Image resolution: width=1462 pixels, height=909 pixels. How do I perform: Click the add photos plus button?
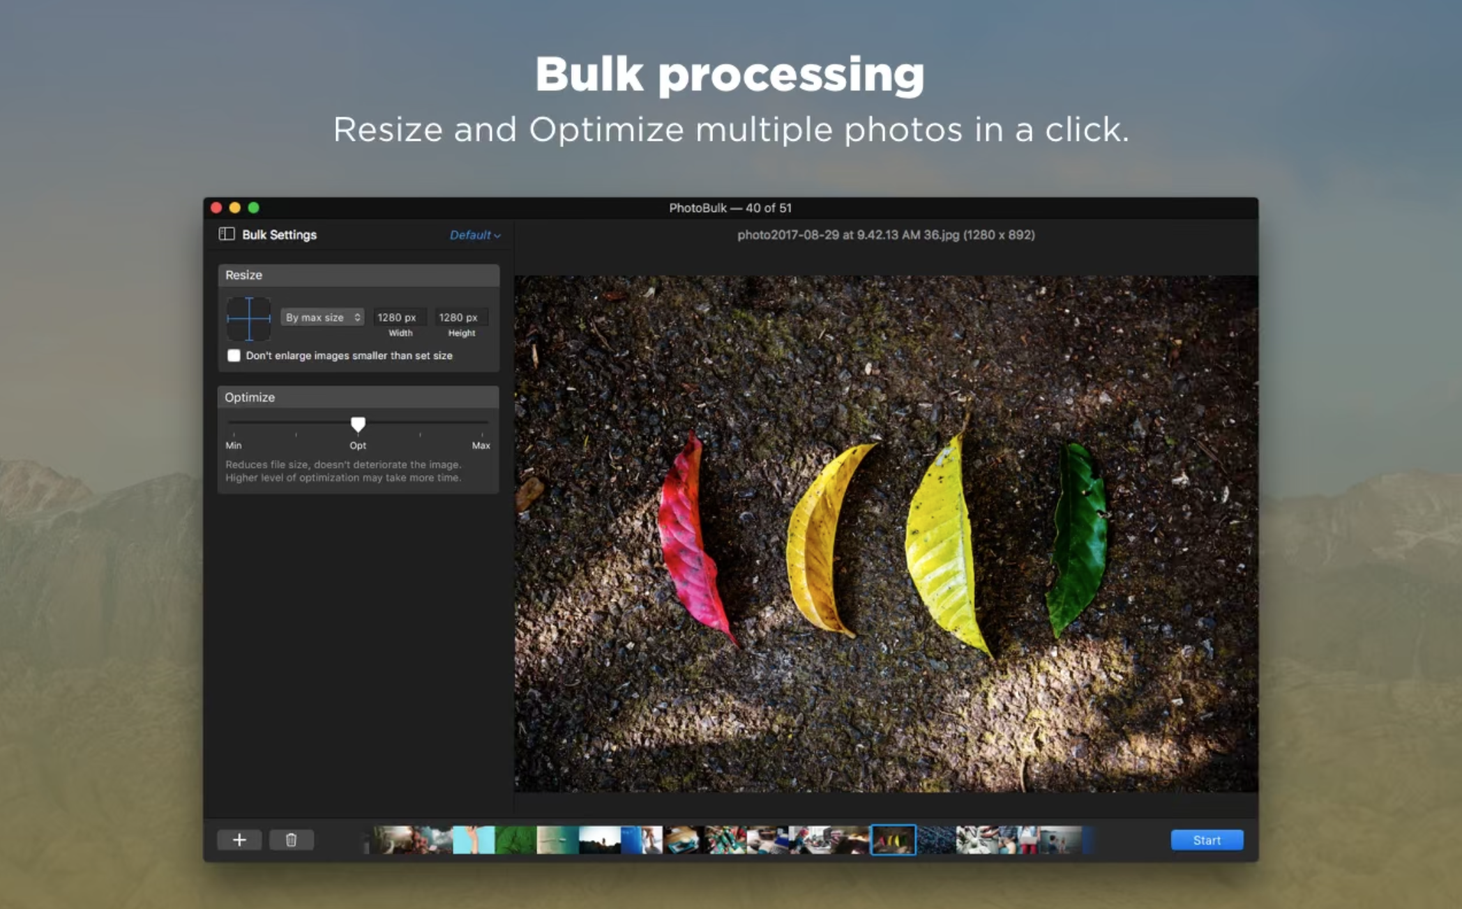(239, 840)
